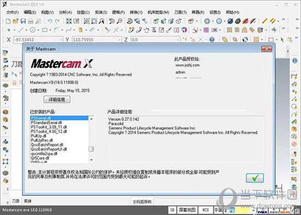Screen dimensions: 301x215
Task: Click the Save floppy disk icon
Action: click(x=23, y=21)
